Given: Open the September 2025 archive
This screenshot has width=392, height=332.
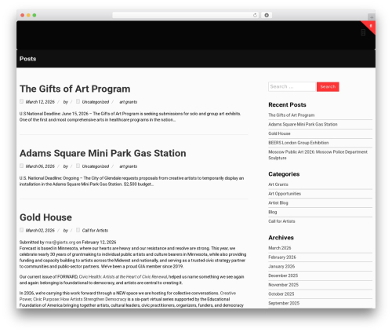Looking at the screenshot, I should pos(284,303).
